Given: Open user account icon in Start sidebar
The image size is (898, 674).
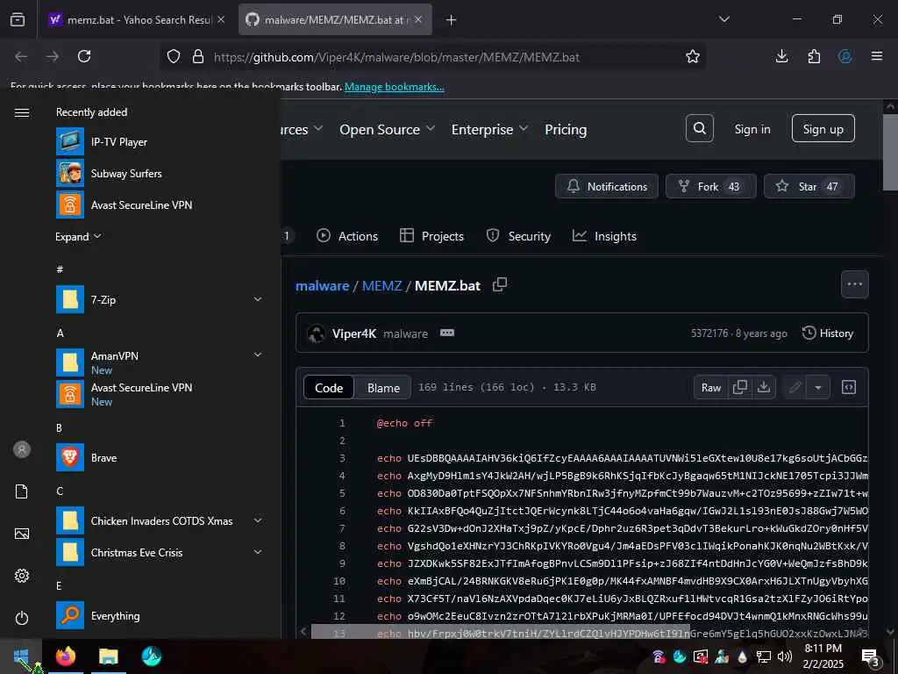Looking at the screenshot, I should (x=22, y=449).
